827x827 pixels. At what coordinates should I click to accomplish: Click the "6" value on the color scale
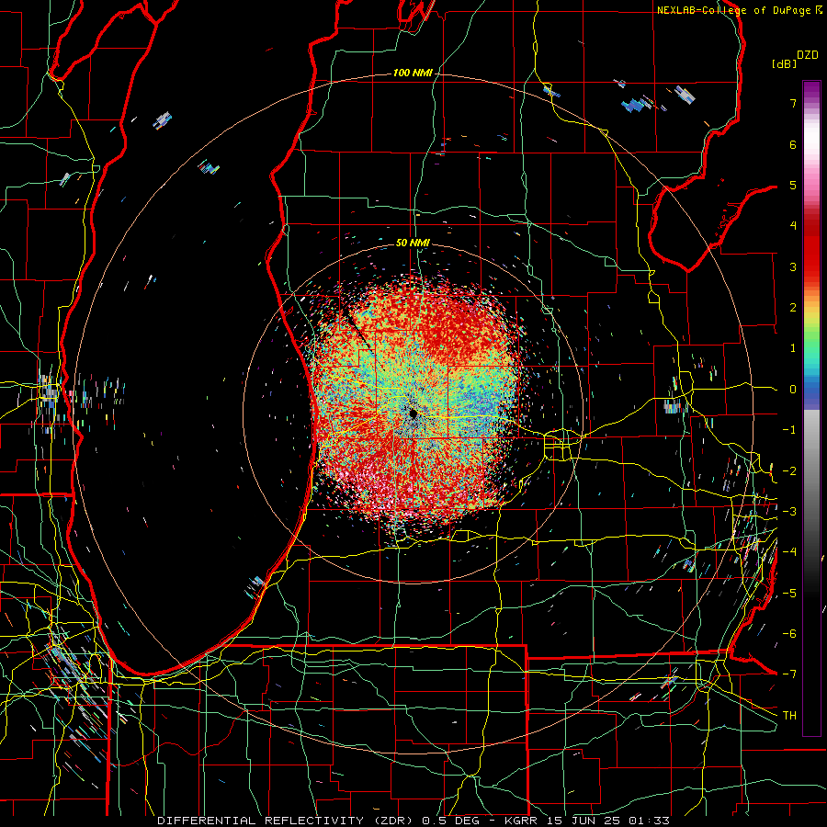click(x=793, y=144)
